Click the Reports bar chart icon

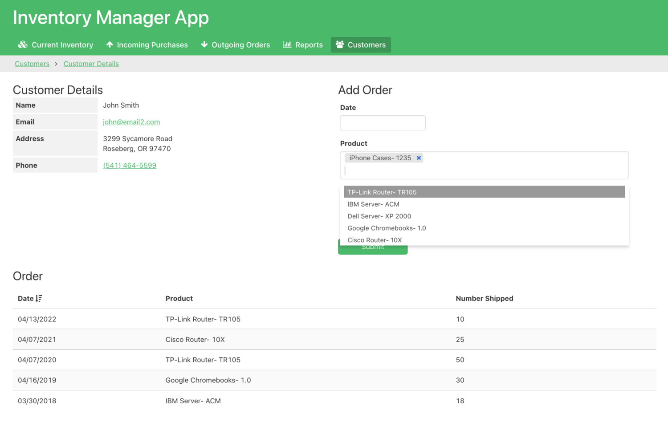point(287,45)
